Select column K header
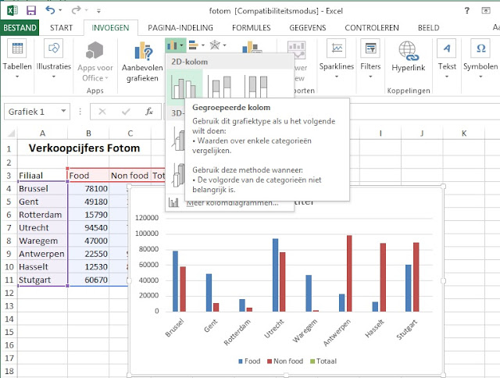The width and height of the screenshot is (500, 378). (x=464, y=134)
